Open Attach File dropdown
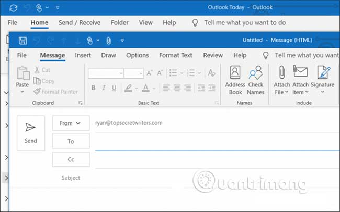Viewport: 340px width, 212px height. 281,80
